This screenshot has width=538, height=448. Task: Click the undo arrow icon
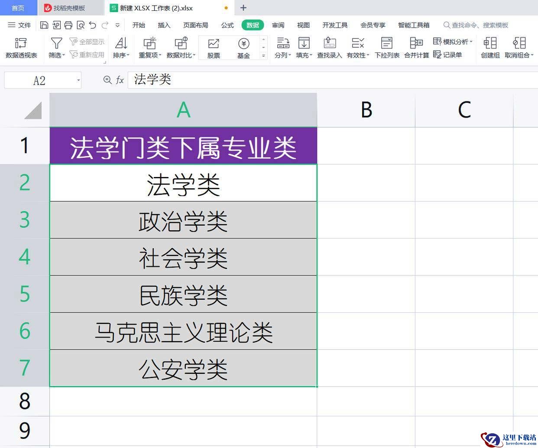click(93, 25)
